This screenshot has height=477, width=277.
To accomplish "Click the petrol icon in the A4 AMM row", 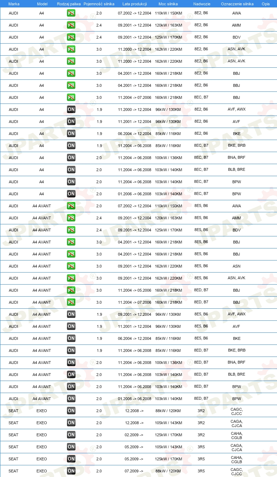I will coord(71,25).
